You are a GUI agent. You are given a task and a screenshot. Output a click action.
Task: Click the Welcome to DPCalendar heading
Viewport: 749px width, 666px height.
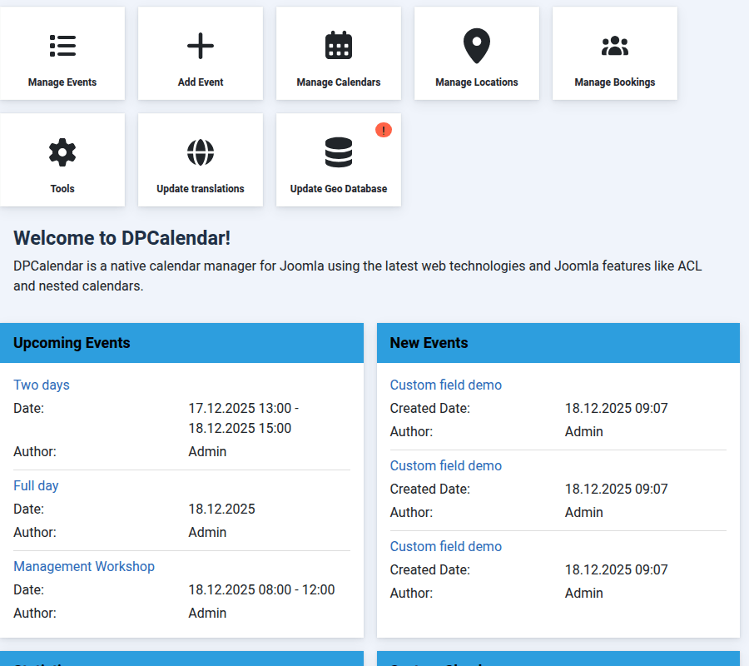pos(122,238)
